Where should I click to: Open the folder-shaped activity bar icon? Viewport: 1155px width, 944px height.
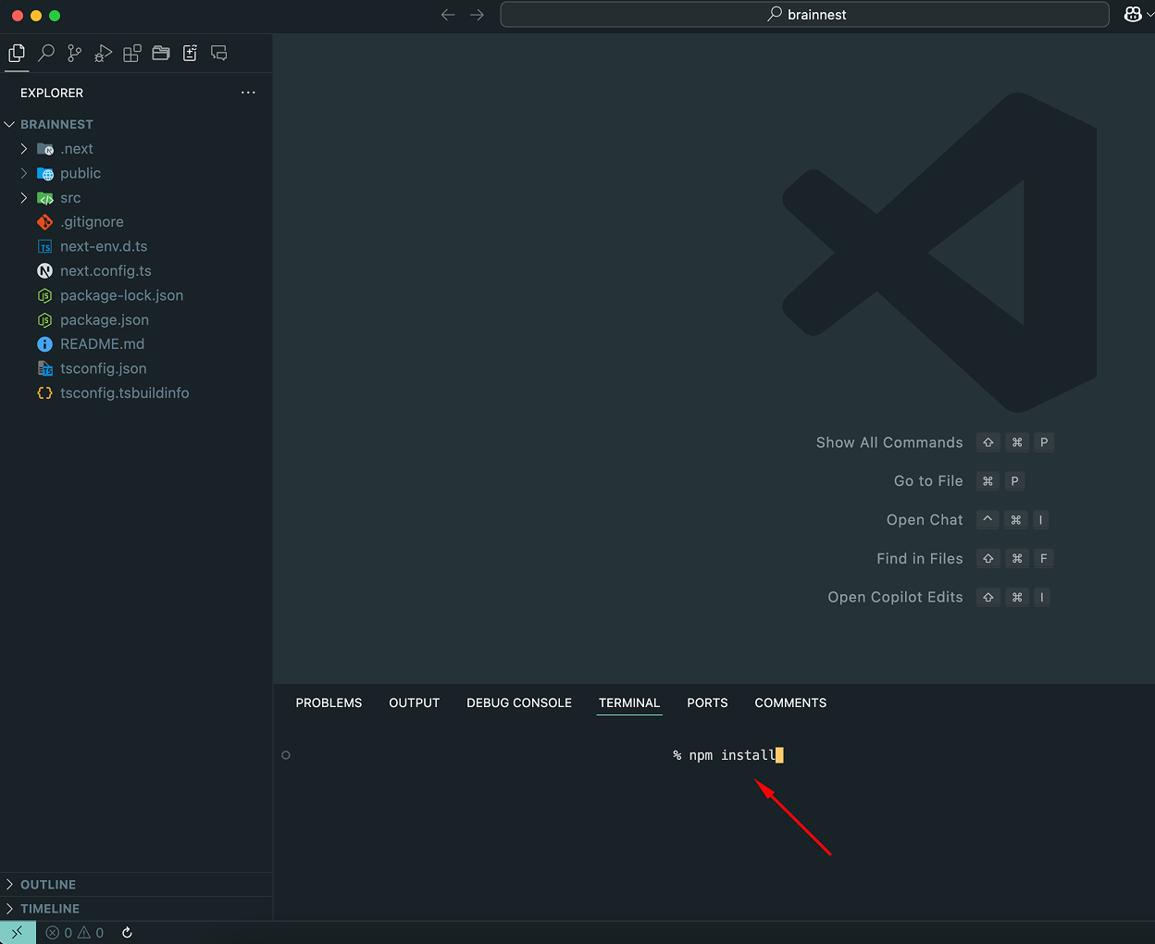[161, 53]
